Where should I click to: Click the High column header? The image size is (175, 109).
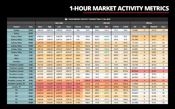coord(50,27)
